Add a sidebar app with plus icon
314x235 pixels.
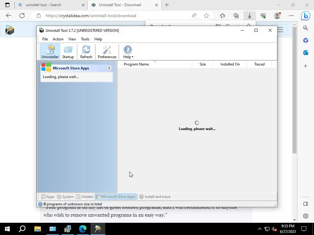[x=306, y=66]
